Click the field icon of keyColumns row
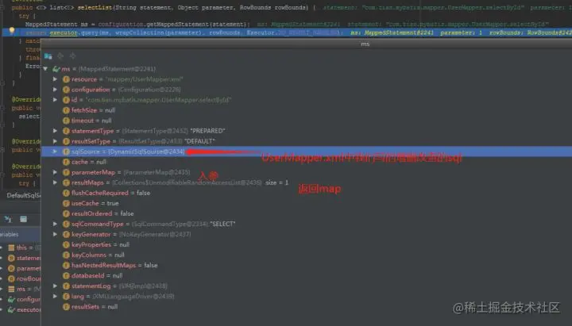572x326 pixels. pos(66,255)
